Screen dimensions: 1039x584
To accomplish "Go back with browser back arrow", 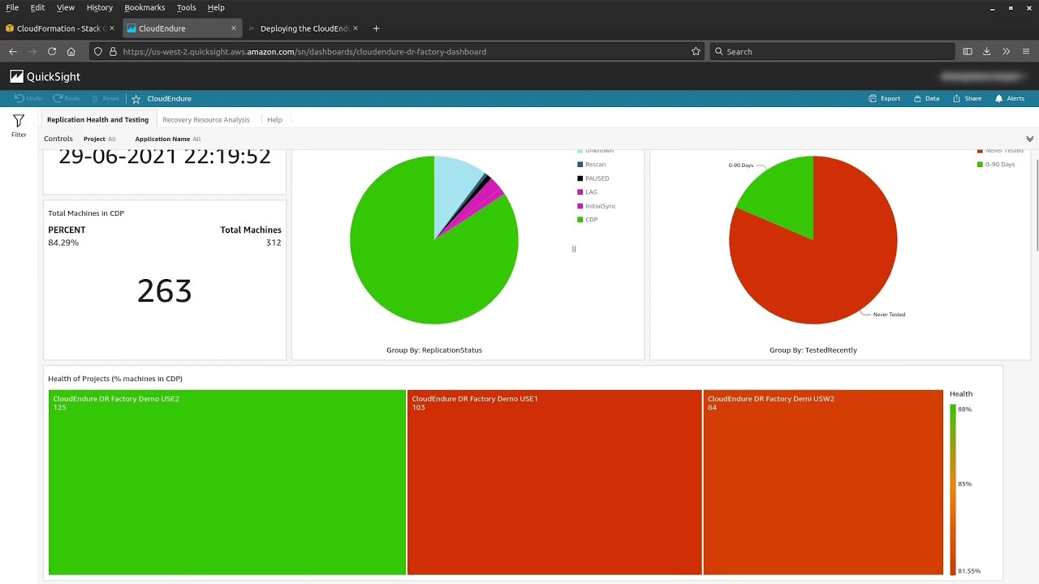I will 13,51.
